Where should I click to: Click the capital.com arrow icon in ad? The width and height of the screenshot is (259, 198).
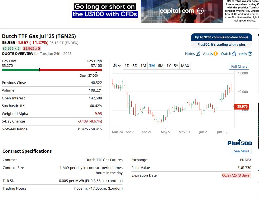200,11
